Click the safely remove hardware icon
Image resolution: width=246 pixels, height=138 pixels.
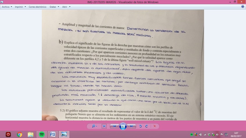[213, 135]
